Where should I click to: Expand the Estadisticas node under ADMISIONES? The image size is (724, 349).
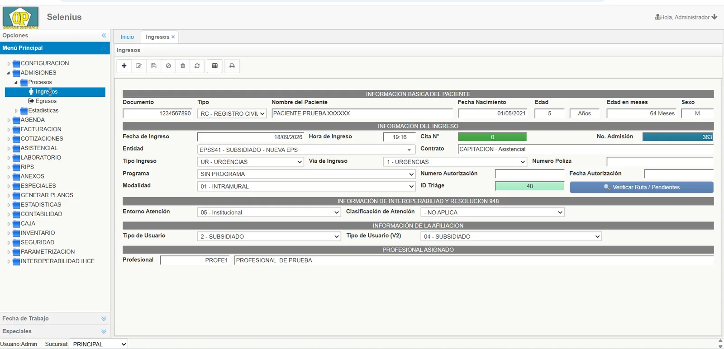(16, 111)
